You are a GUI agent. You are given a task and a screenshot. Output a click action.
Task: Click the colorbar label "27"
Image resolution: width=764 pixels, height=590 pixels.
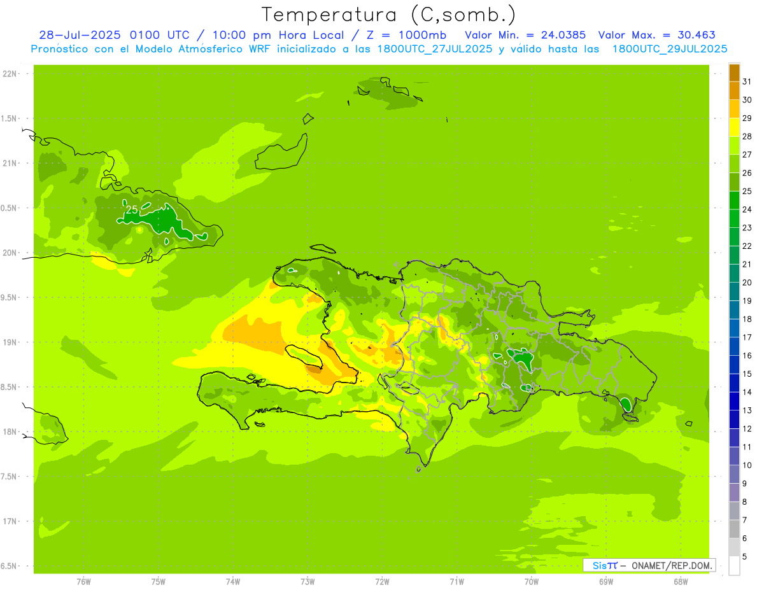point(747,155)
